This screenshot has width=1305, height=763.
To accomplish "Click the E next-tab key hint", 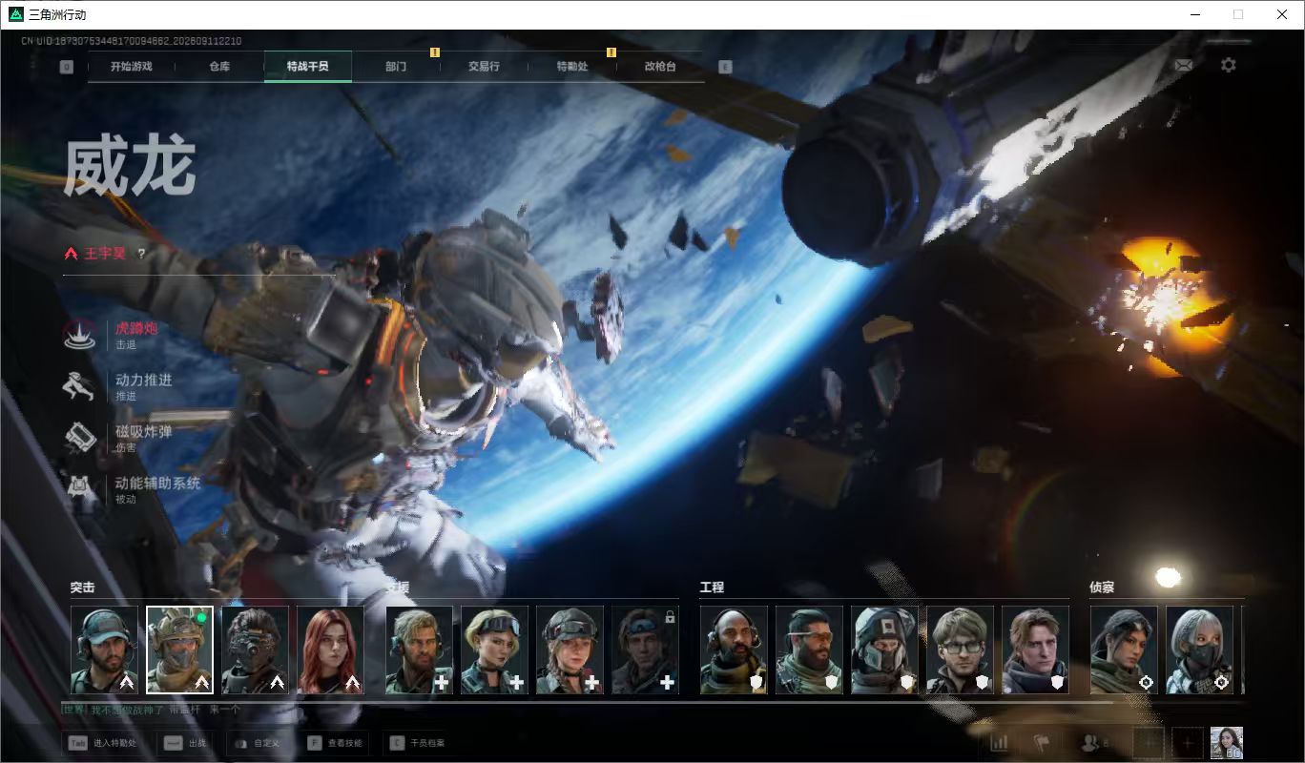I will click(725, 67).
